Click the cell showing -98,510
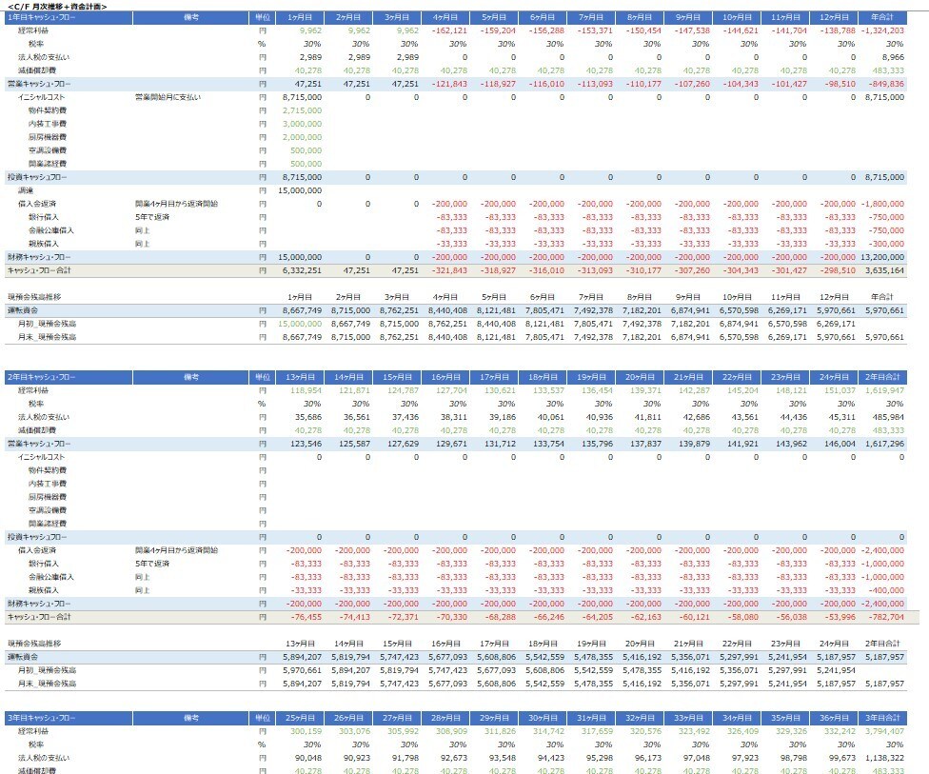Screen dimensions: 929x774 840,84
